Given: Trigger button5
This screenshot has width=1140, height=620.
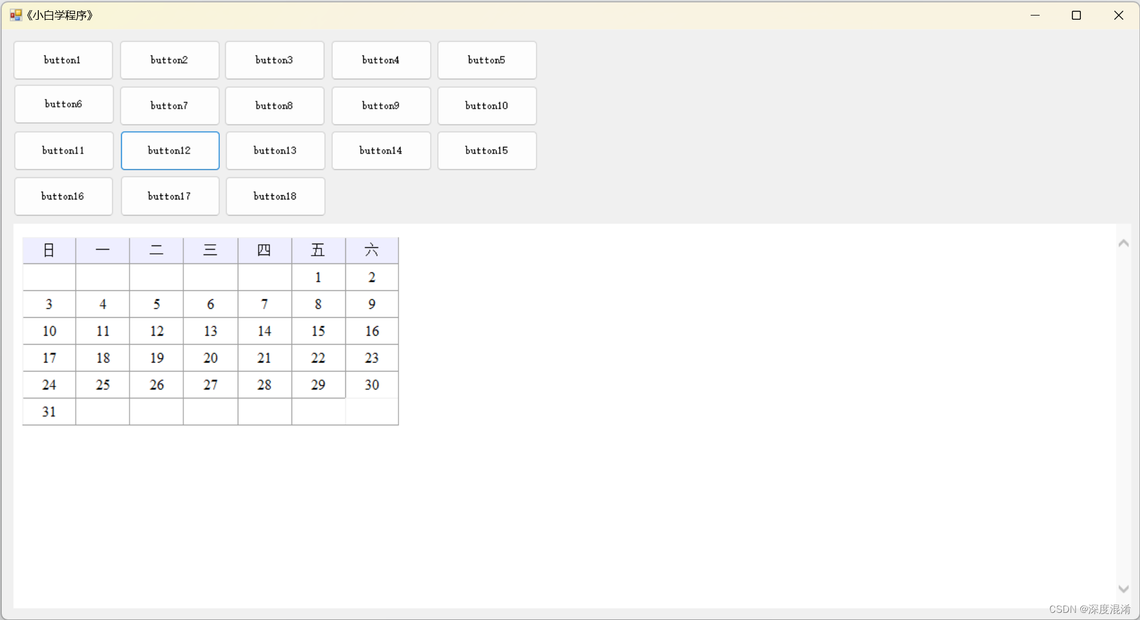Looking at the screenshot, I should point(487,60).
